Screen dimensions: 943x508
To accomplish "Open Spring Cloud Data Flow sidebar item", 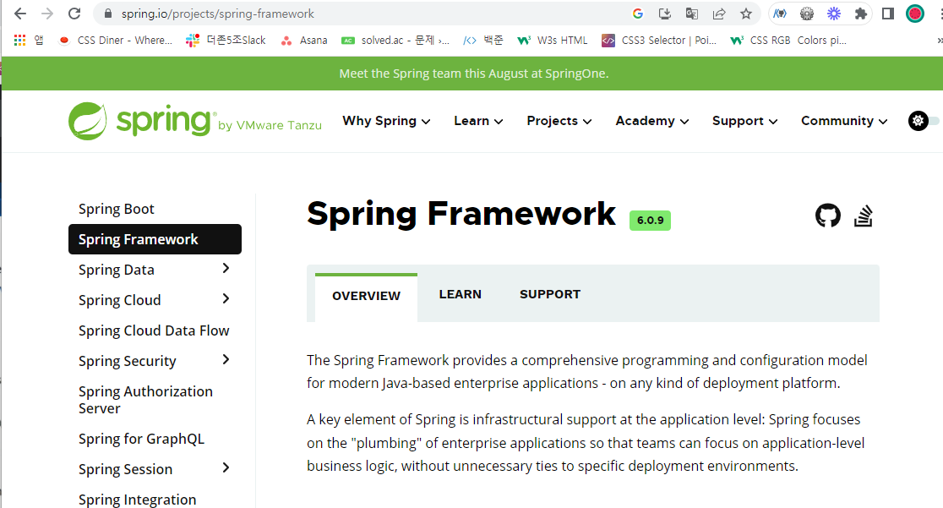I will [153, 330].
